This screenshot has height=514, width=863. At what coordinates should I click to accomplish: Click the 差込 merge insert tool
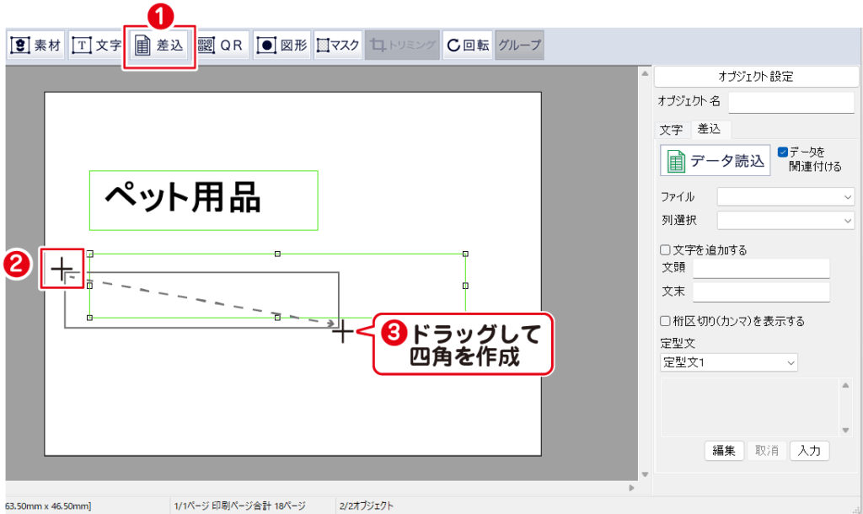coord(159,46)
